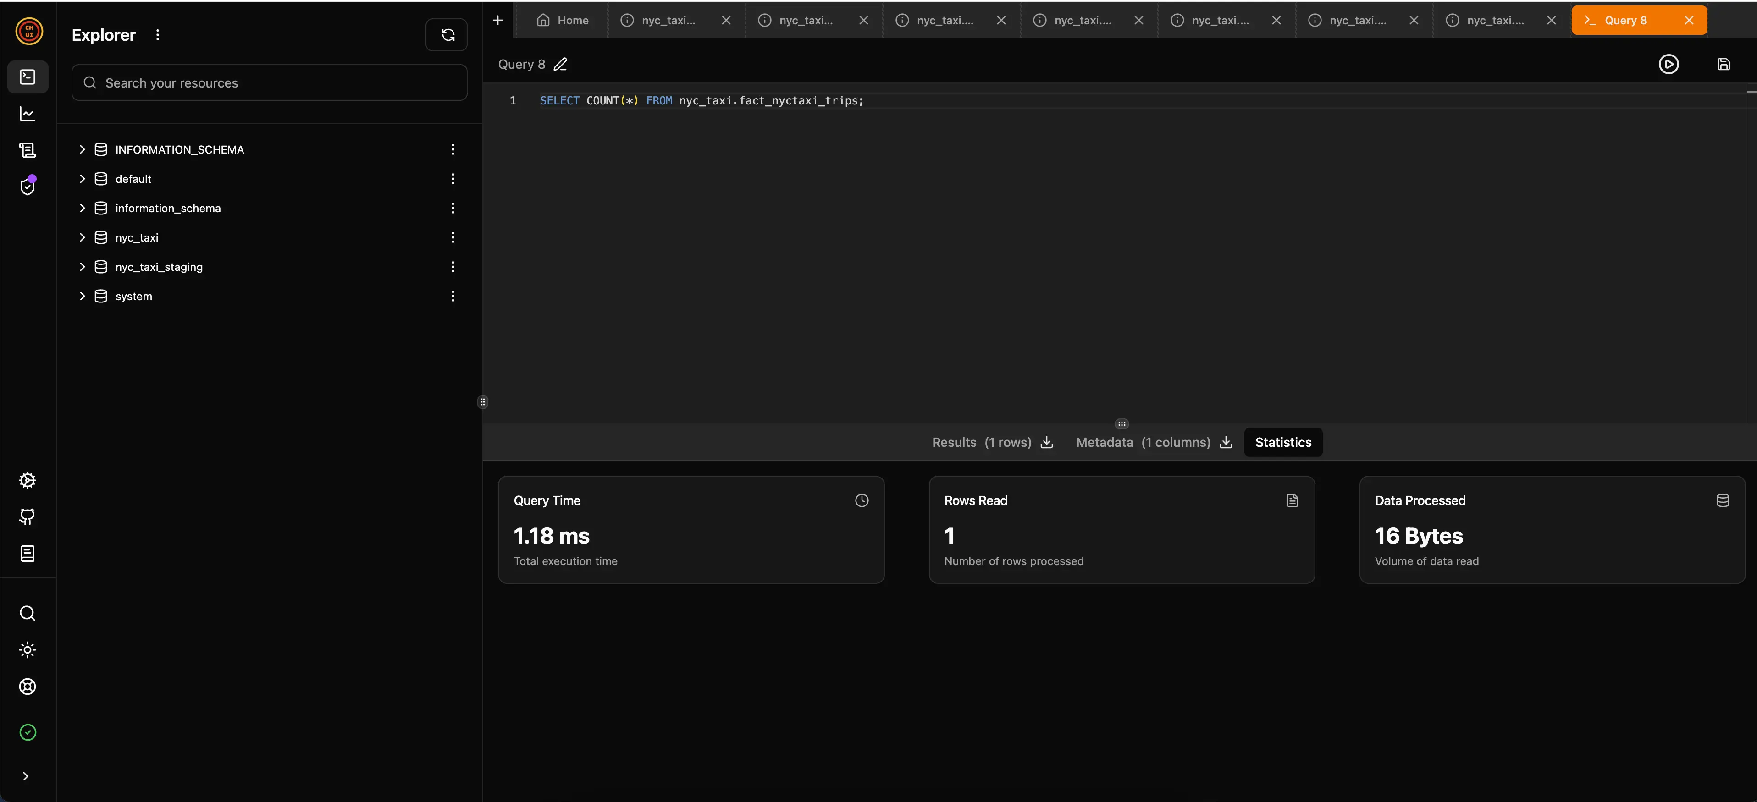This screenshot has height=802, width=1757.
Task: Expand the nyc_taxi database tree
Action: pyautogui.click(x=82, y=237)
